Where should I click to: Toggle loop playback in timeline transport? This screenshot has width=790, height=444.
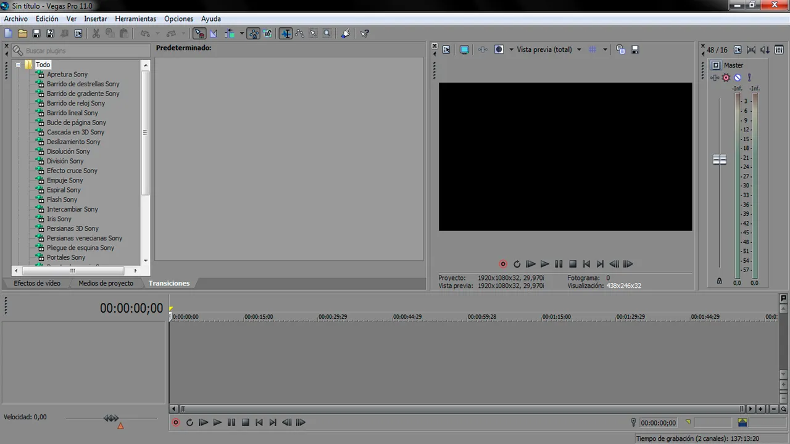pyautogui.click(x=189, y=422)
